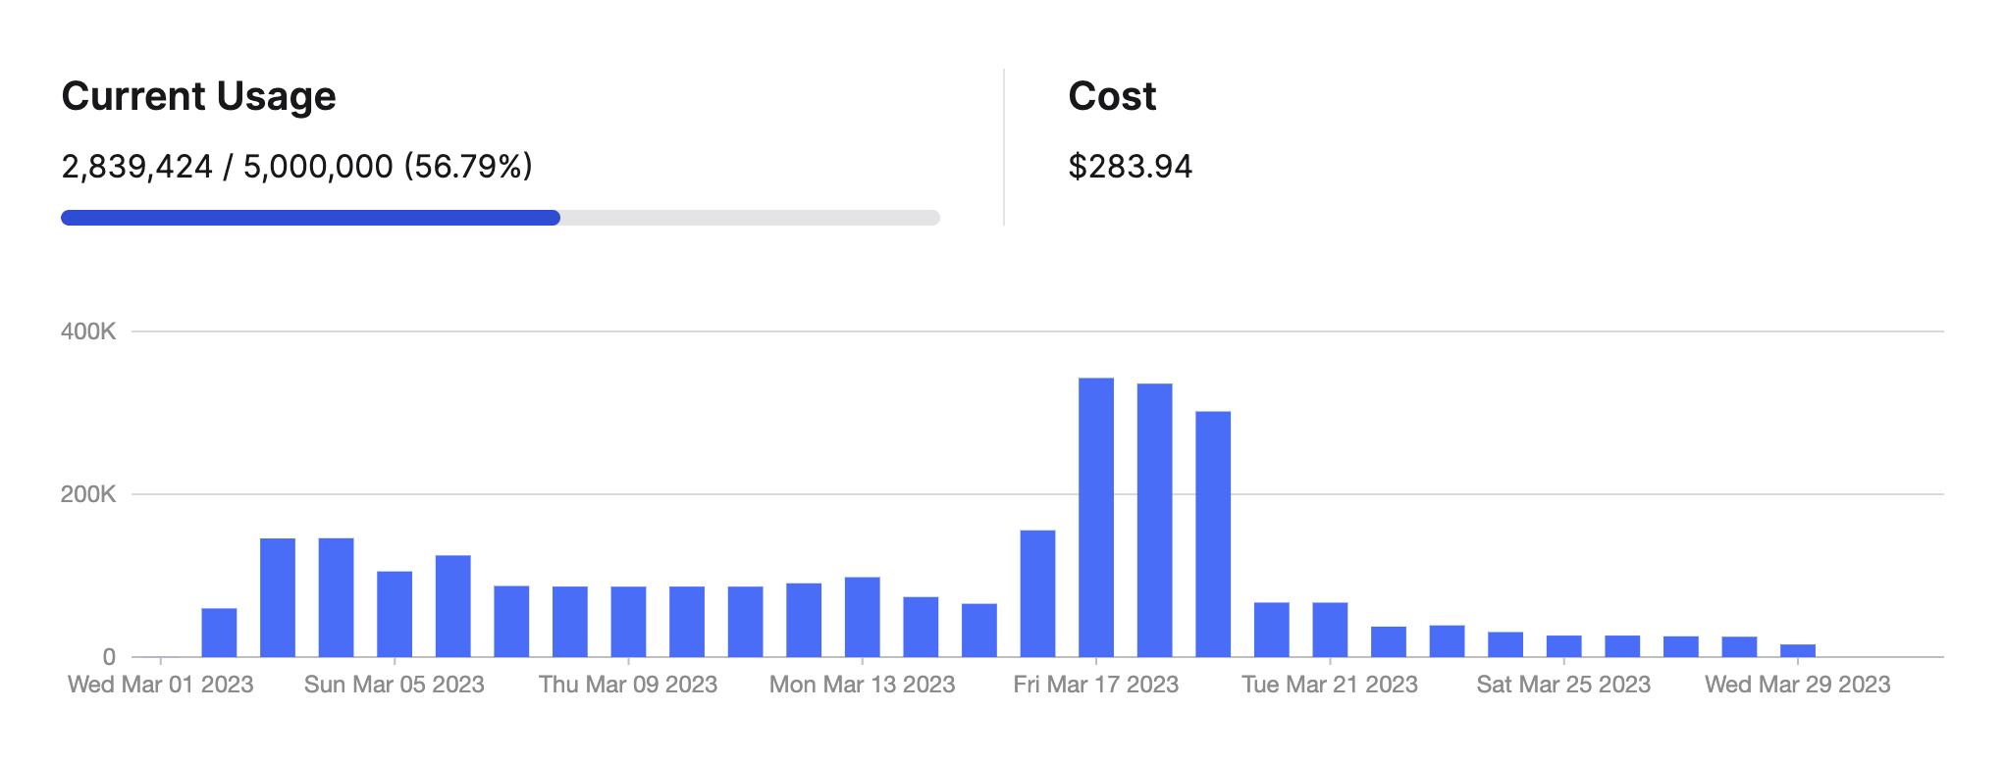Screen dimensions: 2006x763
Task: Click the Cost heading
Action: pyautogui.click(x=1112, y=96)
